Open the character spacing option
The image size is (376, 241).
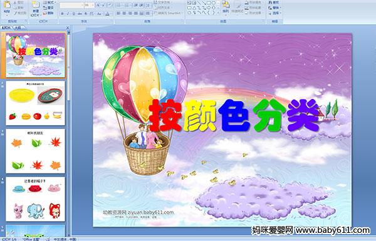tap(92, 14)
